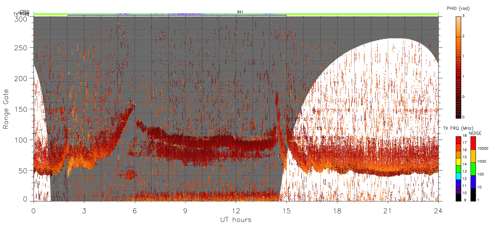The image size is (493, 228).
Task: Click x-axis tick label 12
Action: tap(236, 210)
